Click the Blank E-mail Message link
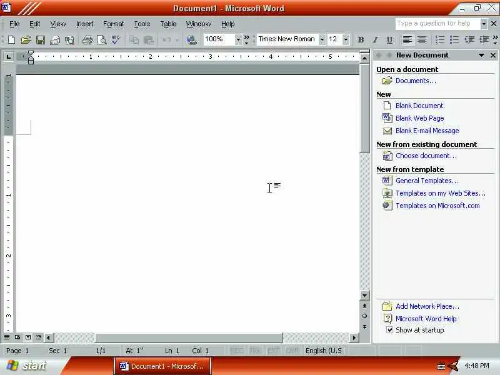Image resolution: width=500 pixels, height=375 pixels. pos(427,131)
